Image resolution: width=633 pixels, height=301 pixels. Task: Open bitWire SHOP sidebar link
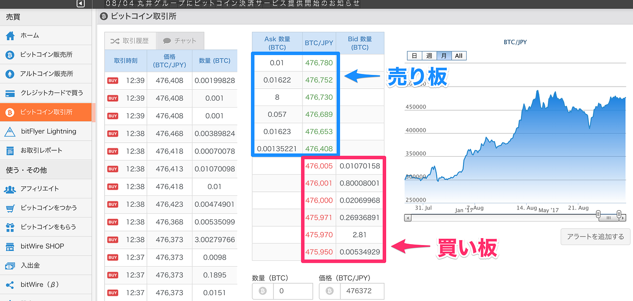coord(45,246)
